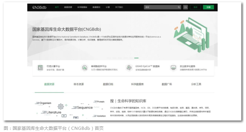Open the 农业数字化服务 title link
Screen dimensions: 246x132
click(x=187, y=66)
